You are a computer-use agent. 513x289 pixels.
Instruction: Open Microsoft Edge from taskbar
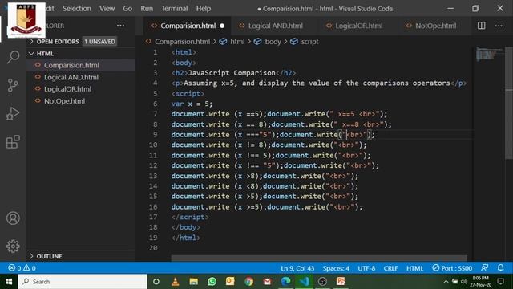point(285,282)
